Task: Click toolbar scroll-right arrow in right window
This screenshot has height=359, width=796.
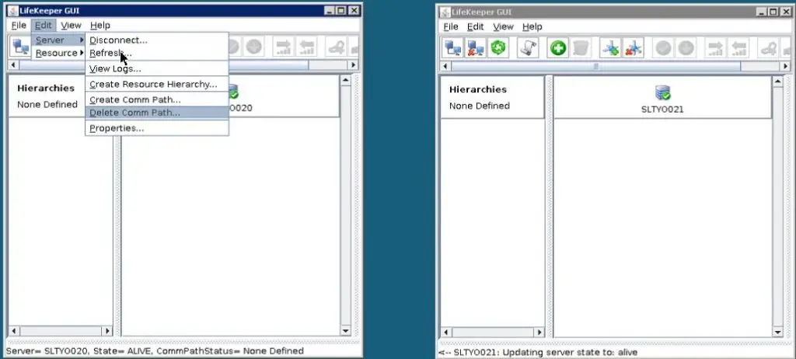Action: tap(785, 66)
